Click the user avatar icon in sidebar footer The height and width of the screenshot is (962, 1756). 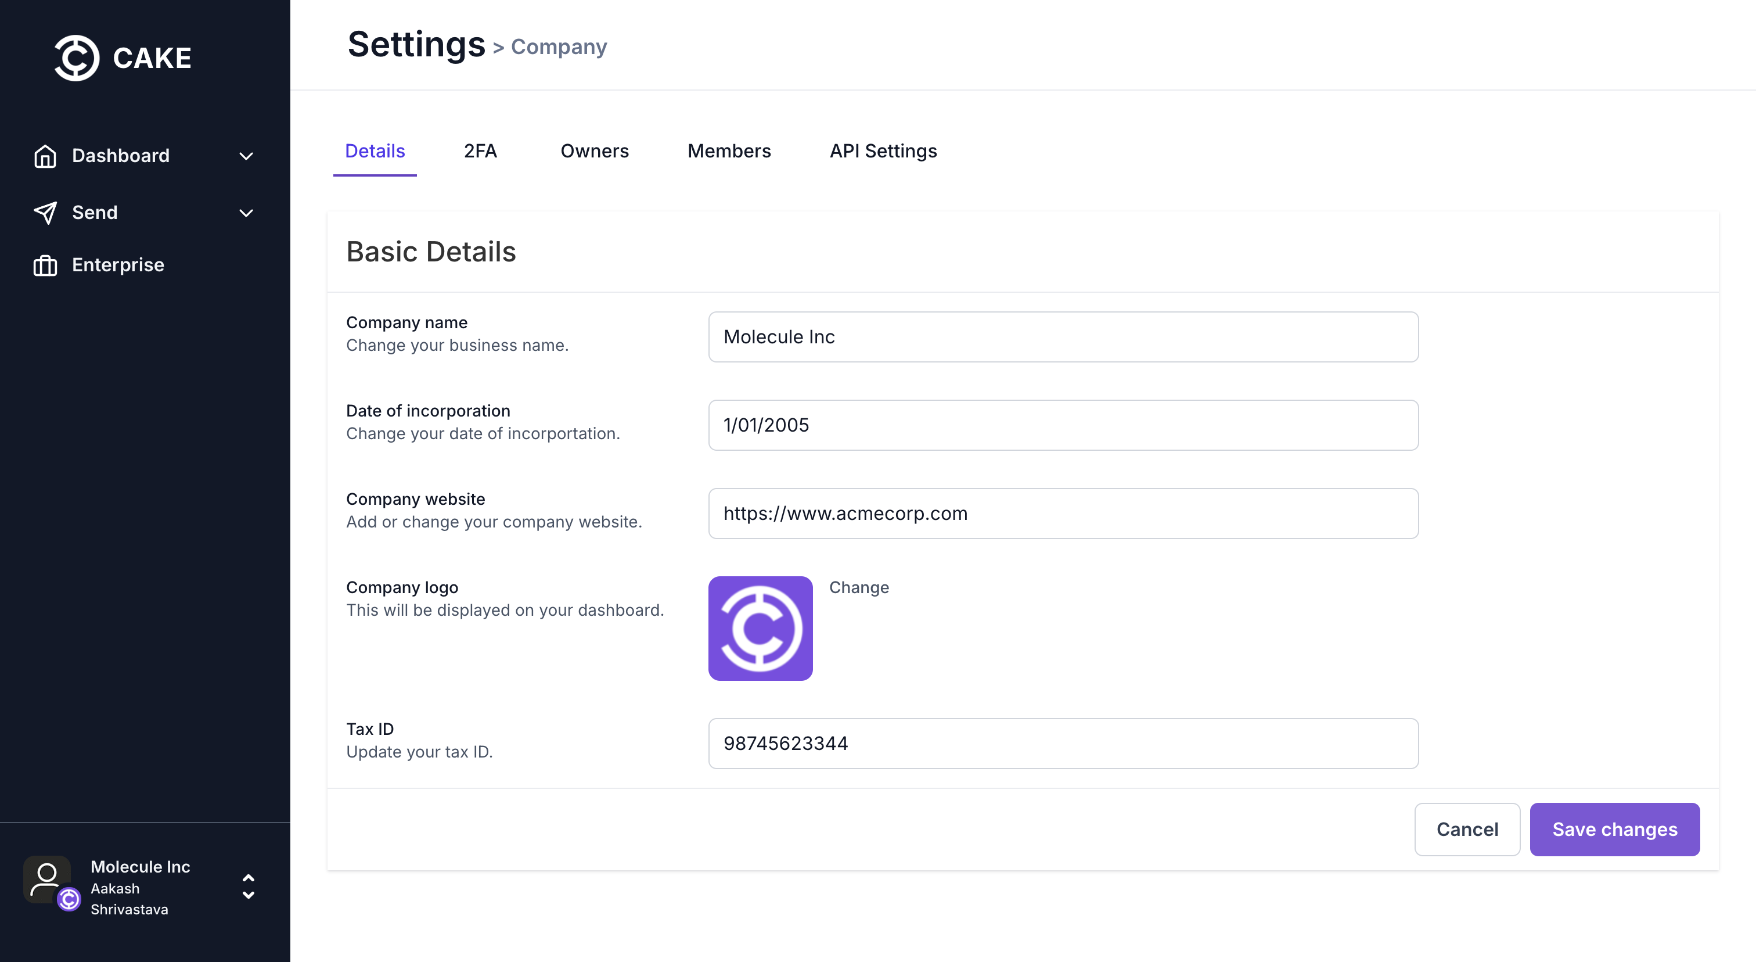(46, 880)
